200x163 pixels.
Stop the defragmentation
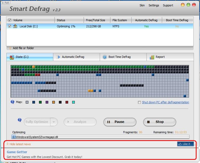(160, 122)
